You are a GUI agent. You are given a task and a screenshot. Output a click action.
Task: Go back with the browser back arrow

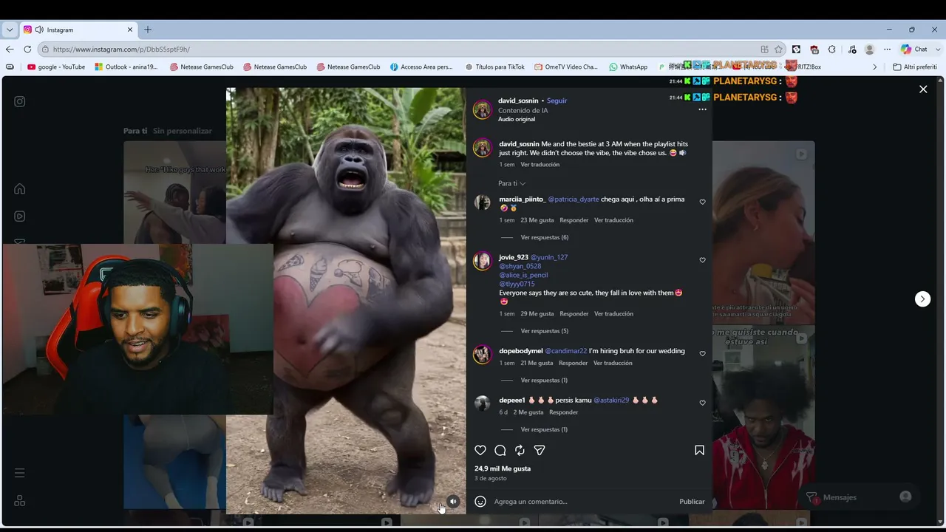[x=10, y=49]
